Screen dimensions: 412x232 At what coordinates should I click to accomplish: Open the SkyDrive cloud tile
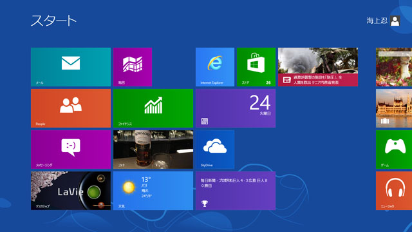pos(215,150)
